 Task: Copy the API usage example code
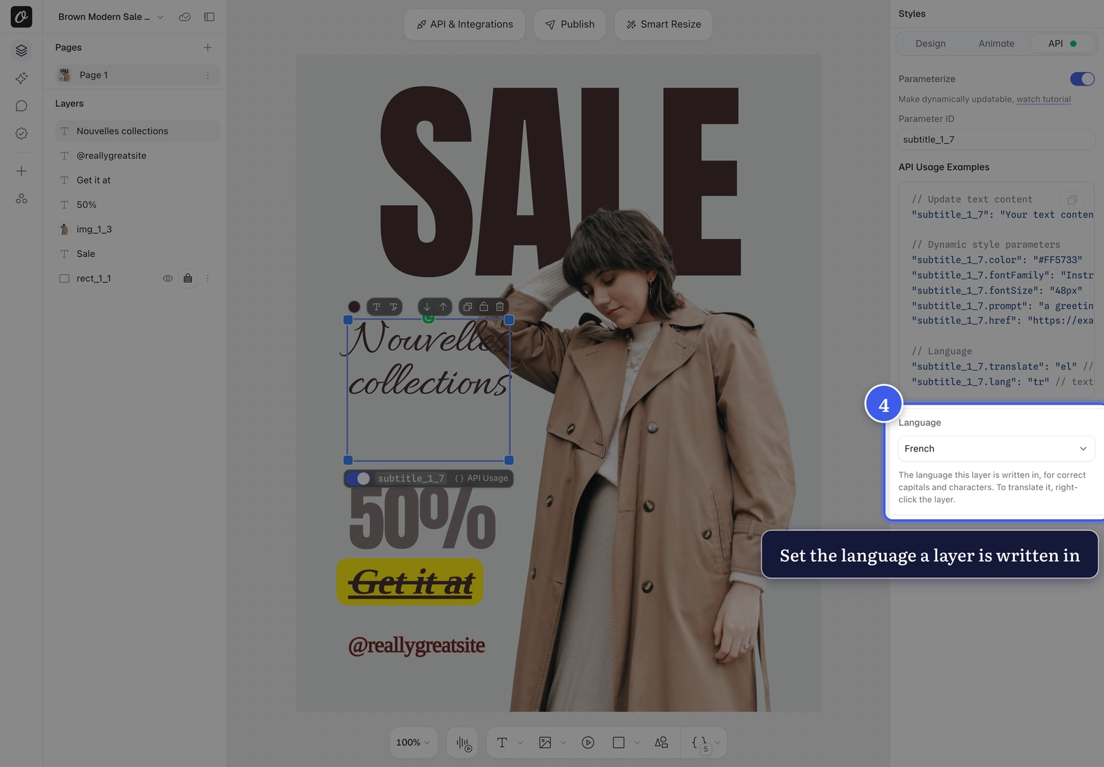point(1072,200)
